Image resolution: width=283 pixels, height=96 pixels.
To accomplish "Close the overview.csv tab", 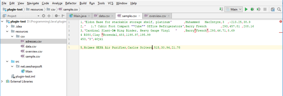I will (x=169, y=16).
